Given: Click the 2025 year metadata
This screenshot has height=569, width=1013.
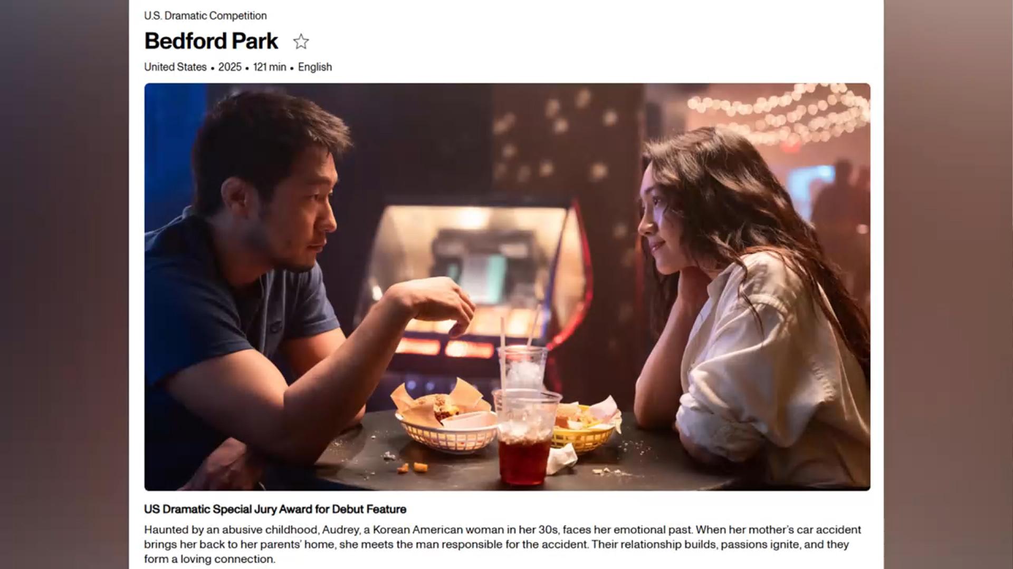Looking at the screenshot, I should pos(230,67).
